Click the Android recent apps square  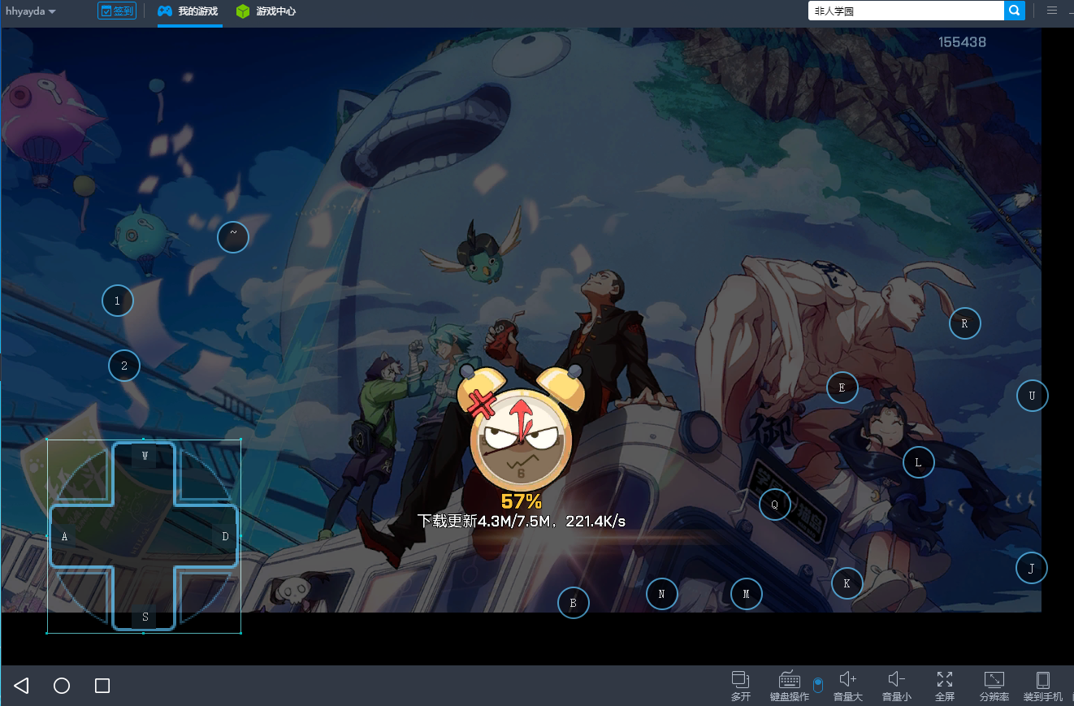click(102, 686)
